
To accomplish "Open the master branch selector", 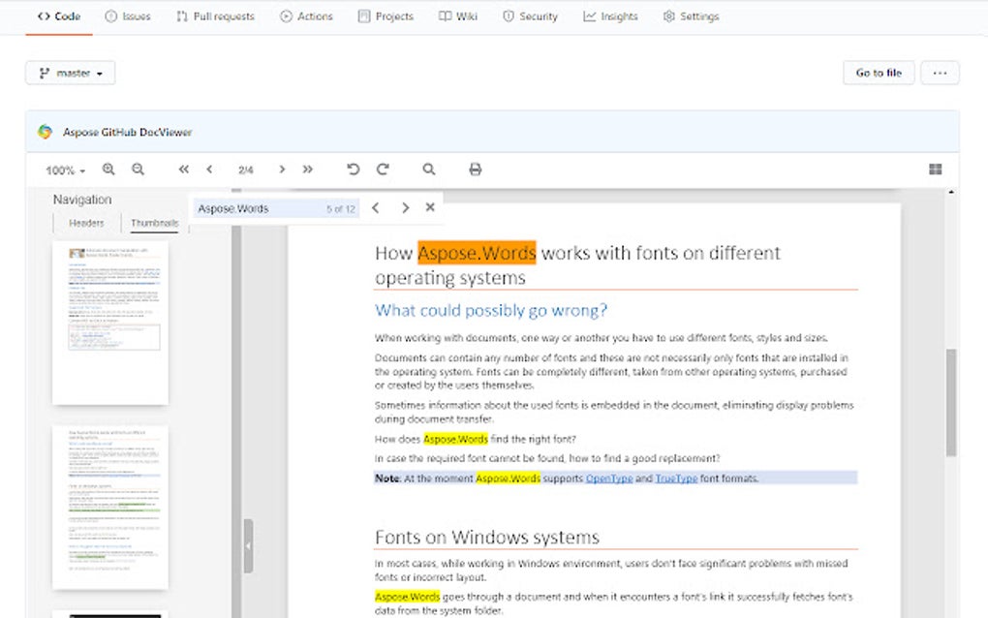I will 70,72.
